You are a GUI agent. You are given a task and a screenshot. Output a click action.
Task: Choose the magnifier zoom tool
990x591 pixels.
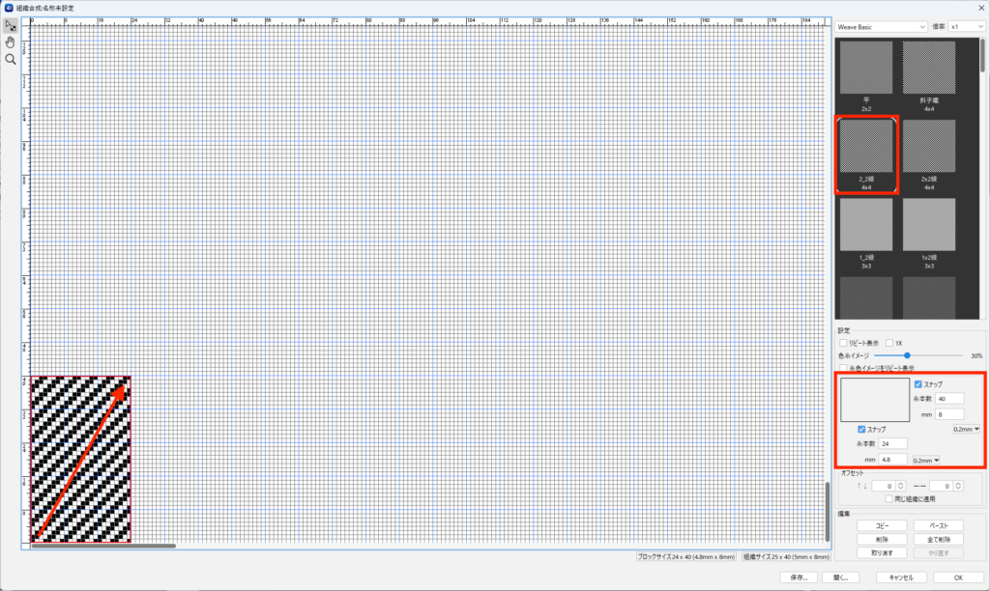coord(10,59)
